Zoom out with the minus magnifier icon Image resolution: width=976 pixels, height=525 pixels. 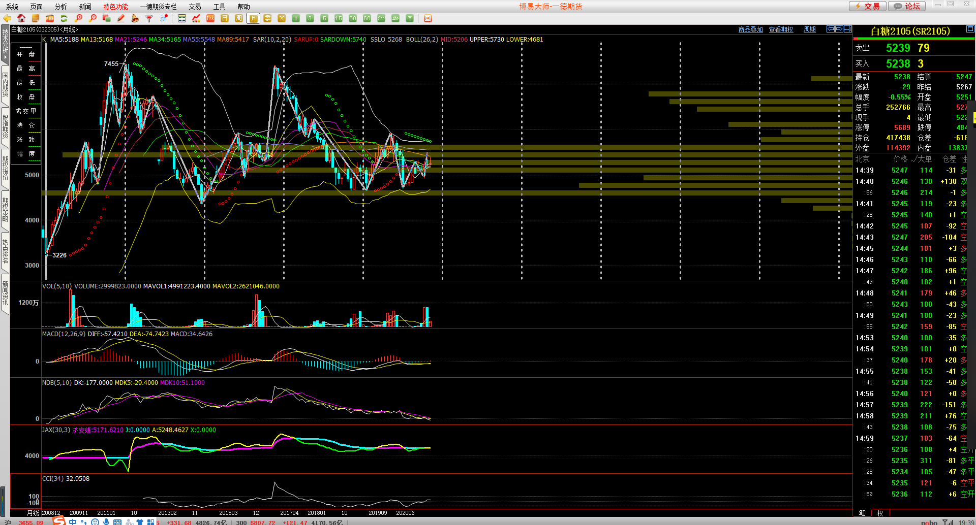point(93,18)
